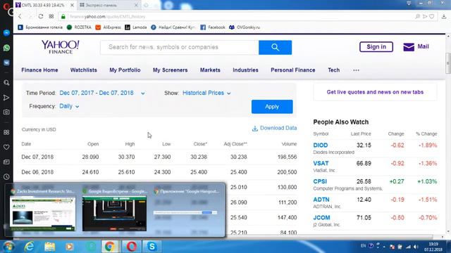This screenshot has height=253, width=451.
Task: Switch to Opera in taskbar
Action: (x=132, y=247)
